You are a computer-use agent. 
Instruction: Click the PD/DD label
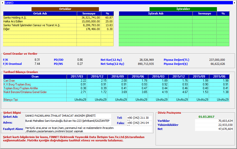pyautogui.click(x=59, y=60)
